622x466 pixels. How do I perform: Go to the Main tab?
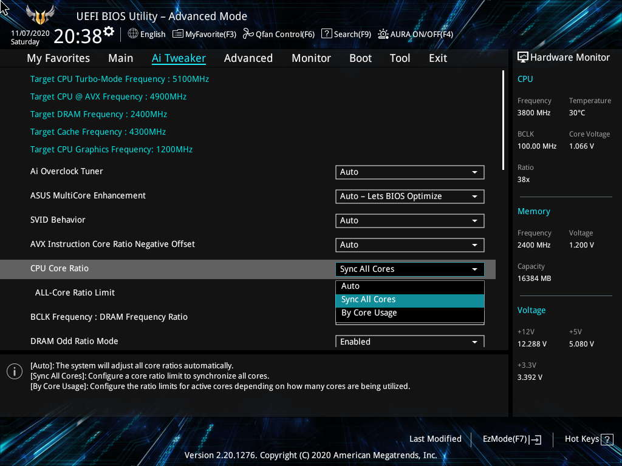[x=121, y=58]
